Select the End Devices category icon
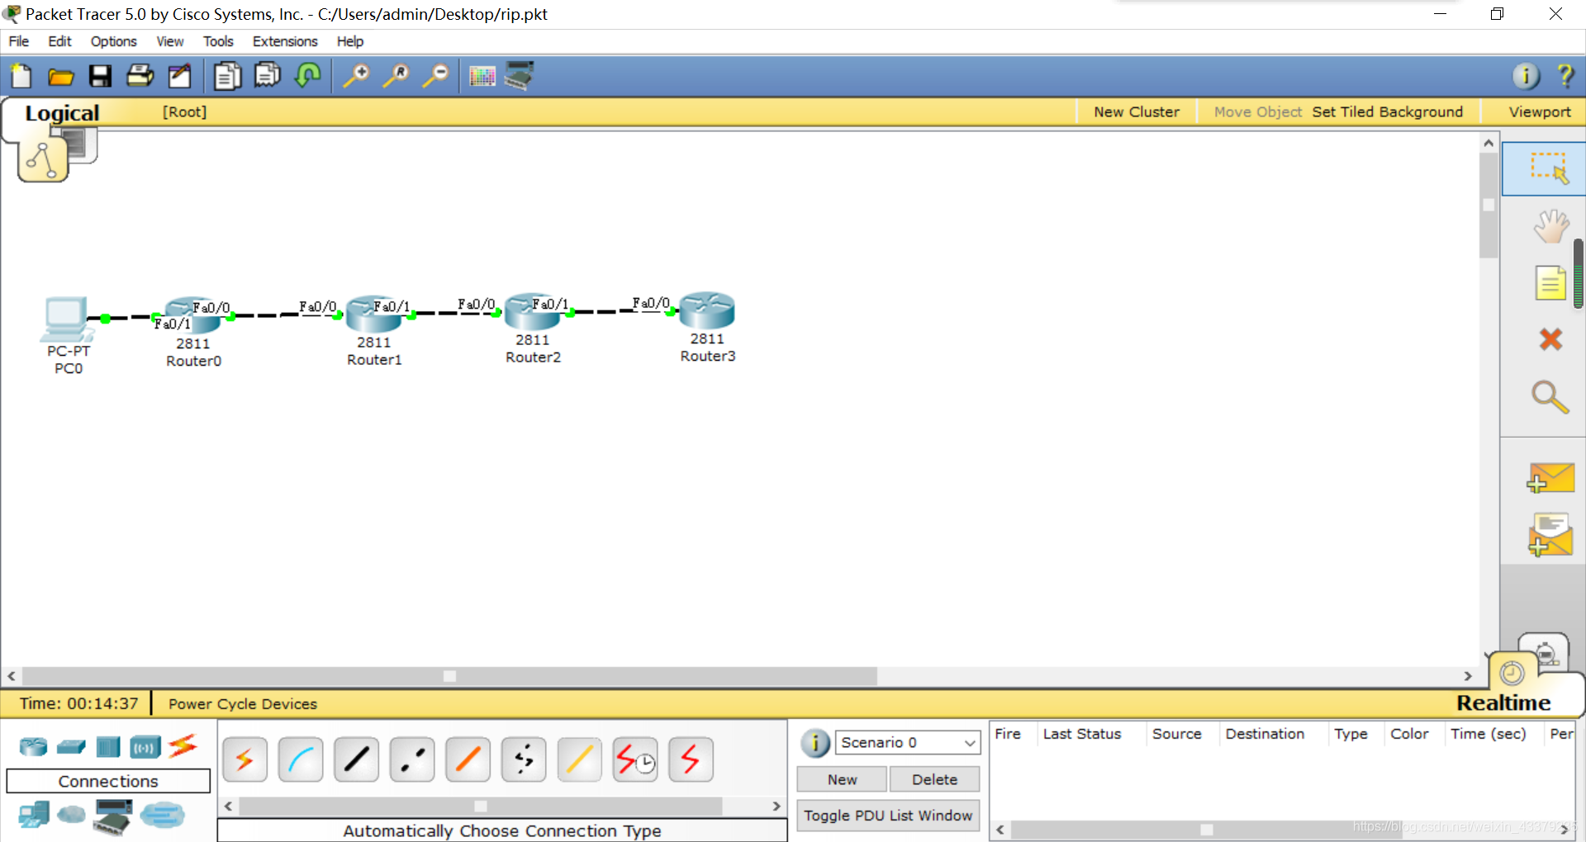 click(34, 816)
